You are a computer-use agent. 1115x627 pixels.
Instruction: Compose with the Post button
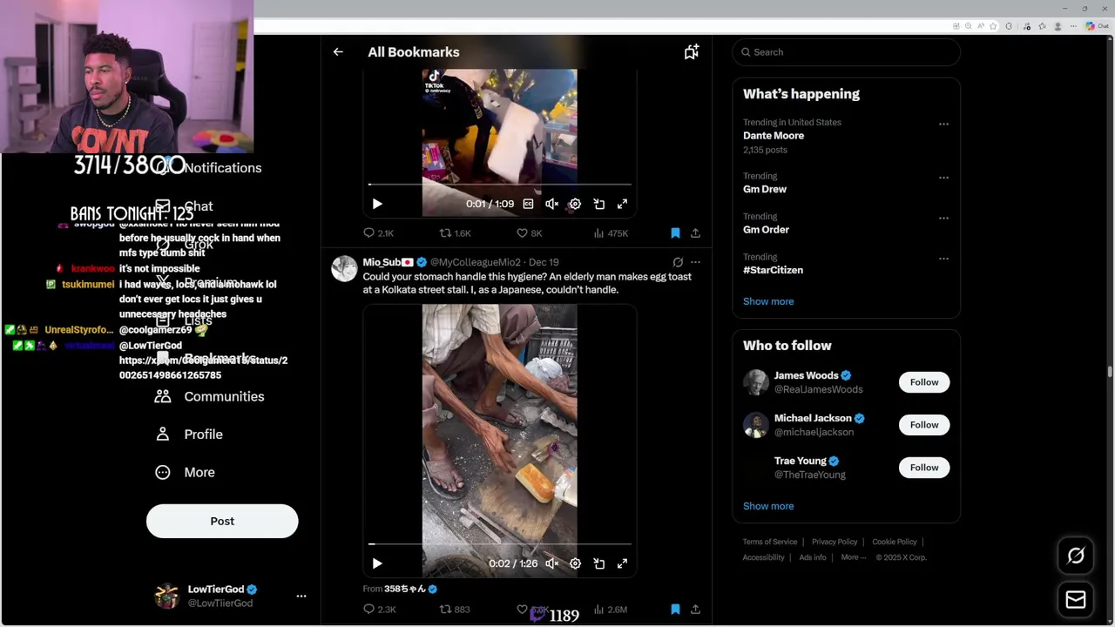pos(222,521)
